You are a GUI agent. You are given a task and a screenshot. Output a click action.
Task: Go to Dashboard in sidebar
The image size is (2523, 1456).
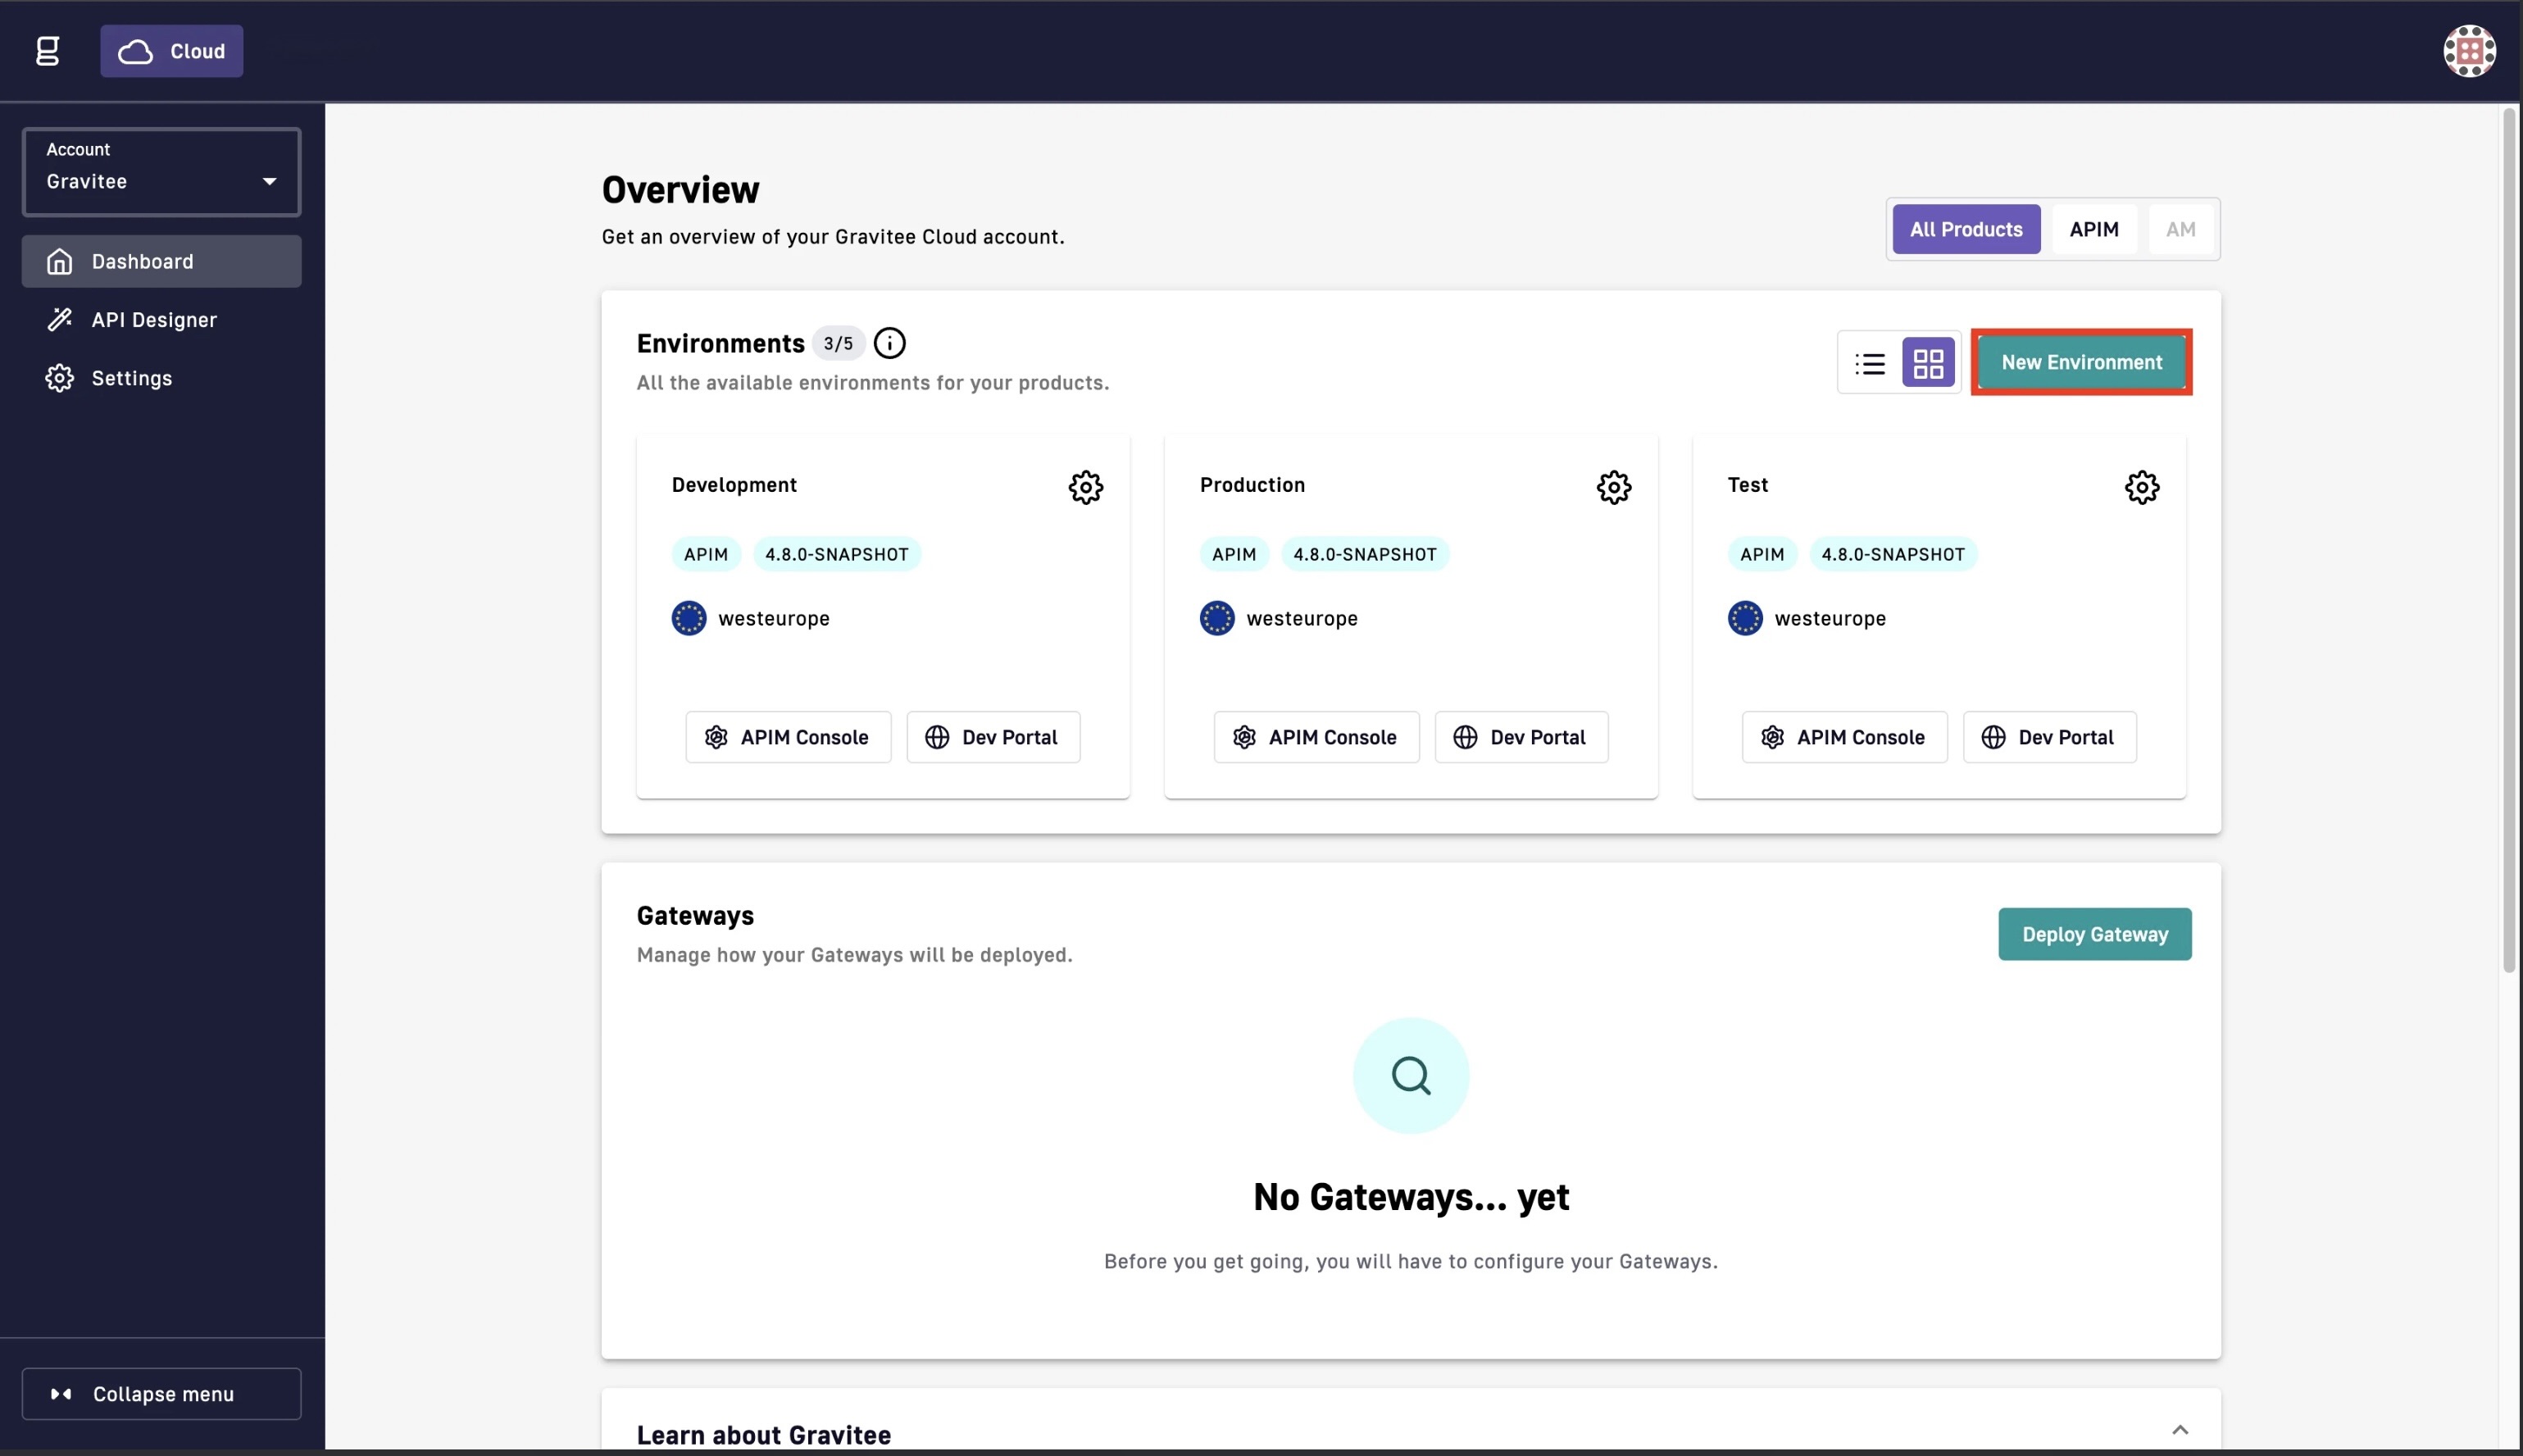[161, 262]
